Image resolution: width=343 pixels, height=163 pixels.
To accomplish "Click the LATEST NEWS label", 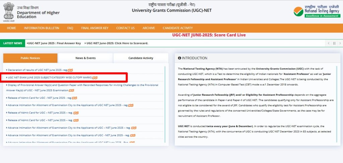I will [13, 43].
